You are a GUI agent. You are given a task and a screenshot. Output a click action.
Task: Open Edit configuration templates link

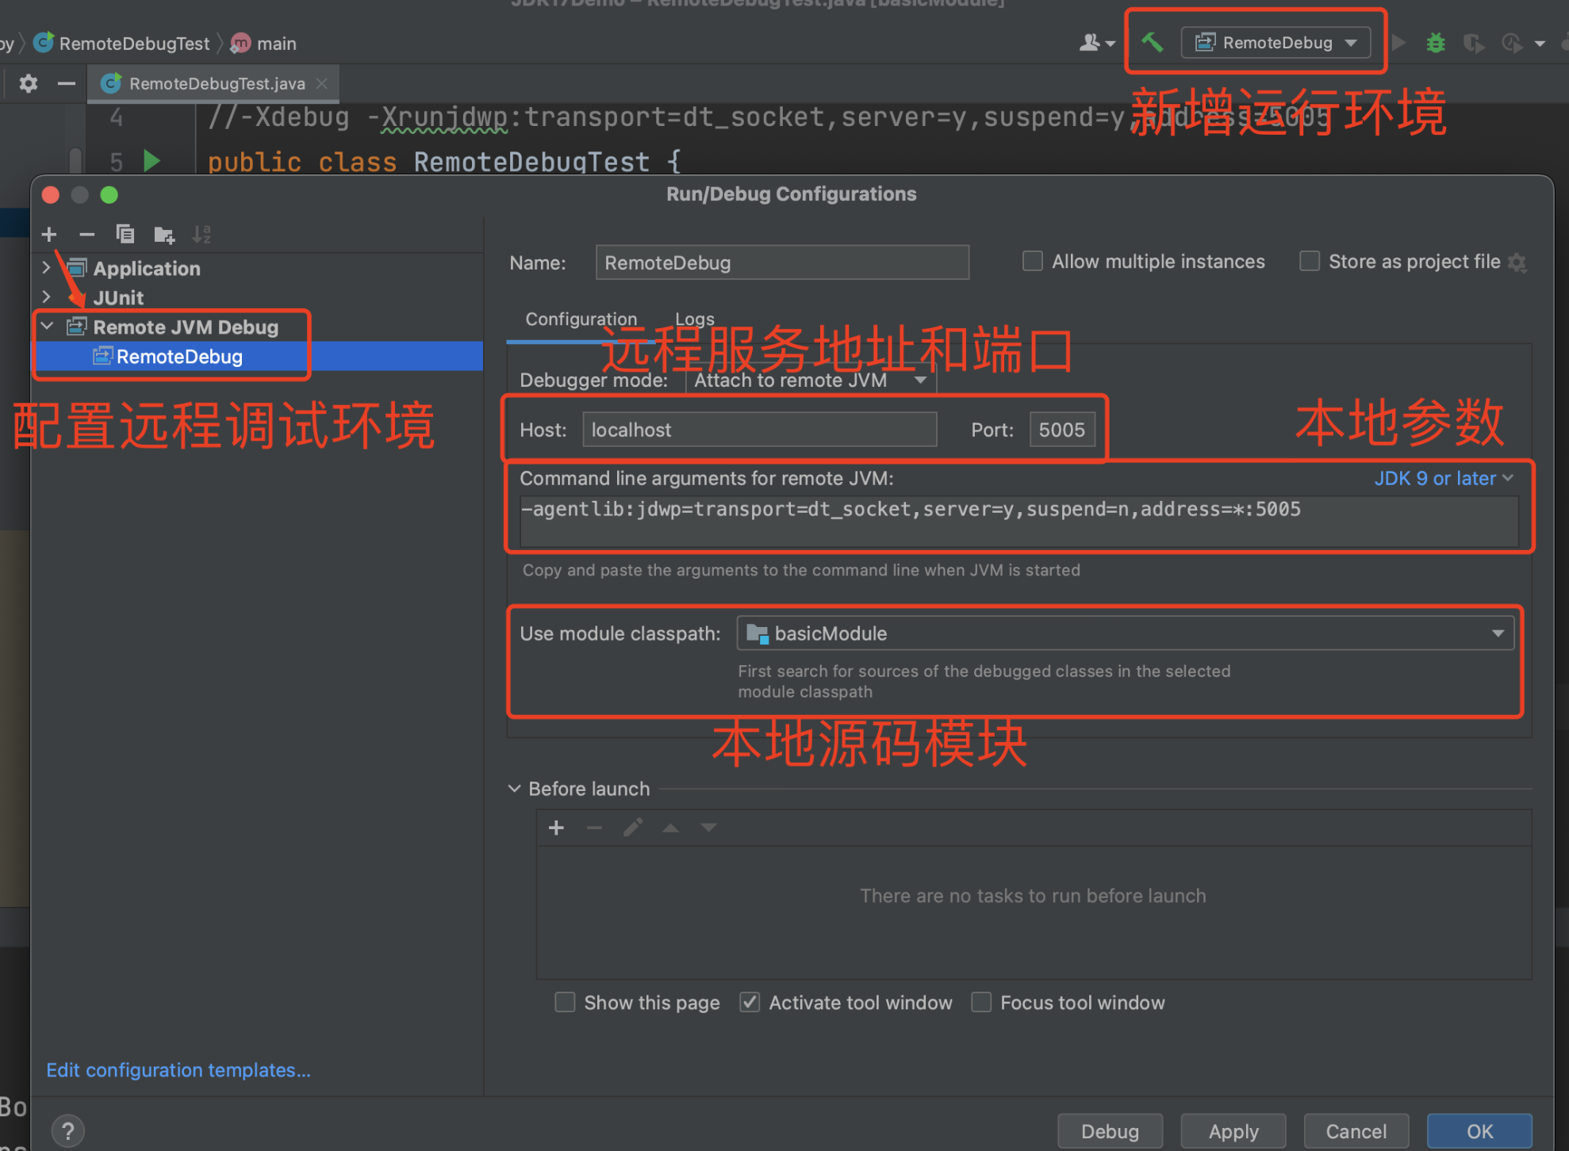(178, 1070)
